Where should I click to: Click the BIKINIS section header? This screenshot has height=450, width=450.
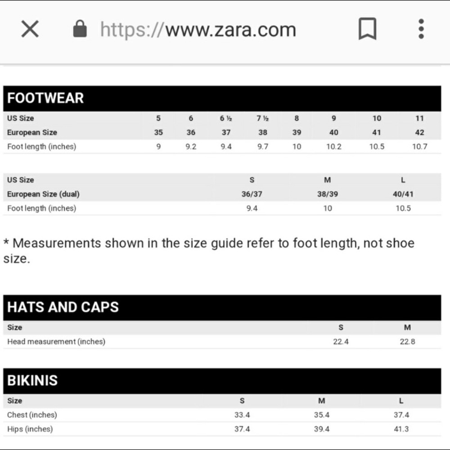[32, 381]
